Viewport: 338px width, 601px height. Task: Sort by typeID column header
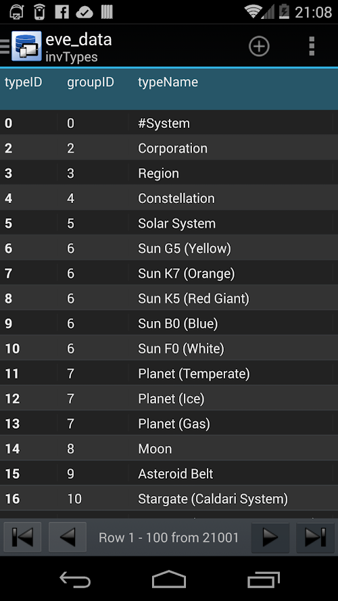click(x=24, y=82)
